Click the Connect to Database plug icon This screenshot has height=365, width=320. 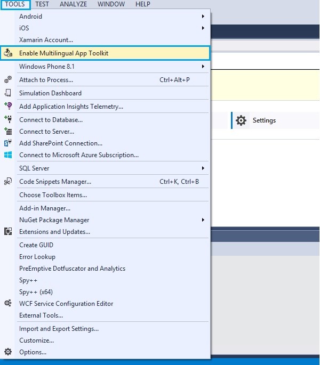(x=8, y=119)
